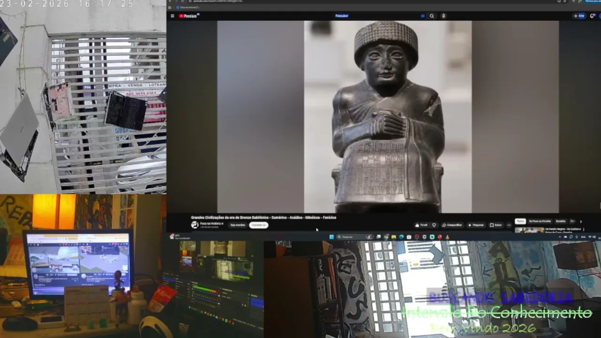Image resolution: width=601 pixels, height=338 pixels.
Task: Open File Explorer from the taskbar
Action: (393, 237)
